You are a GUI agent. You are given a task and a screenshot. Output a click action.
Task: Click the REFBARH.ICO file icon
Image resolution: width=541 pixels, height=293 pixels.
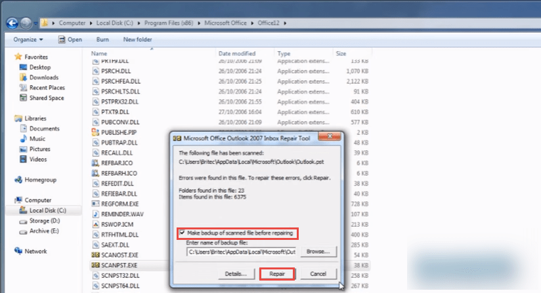pyautogui.click(x=95, y=173)
